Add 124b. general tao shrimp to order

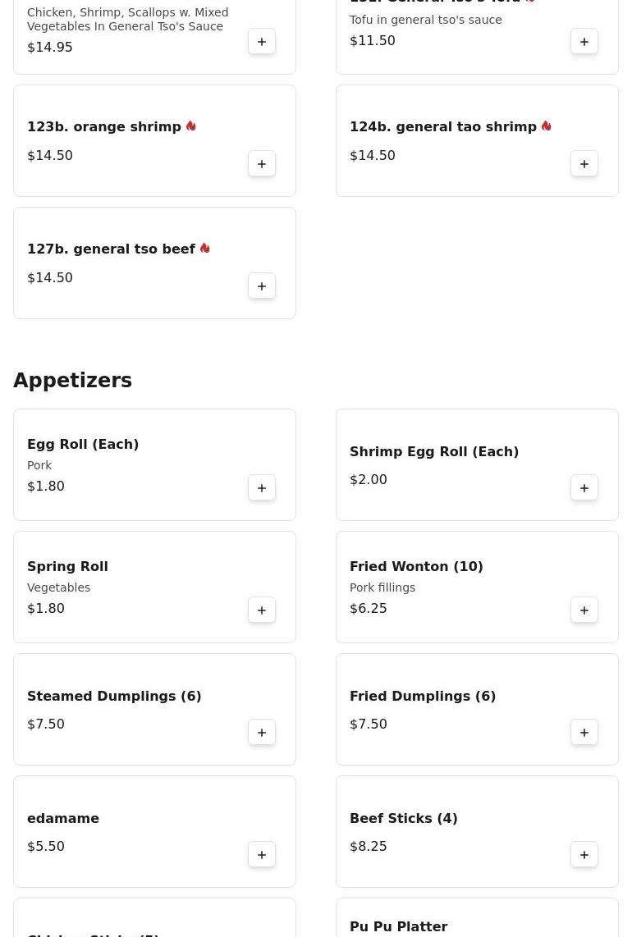[584, 164]
